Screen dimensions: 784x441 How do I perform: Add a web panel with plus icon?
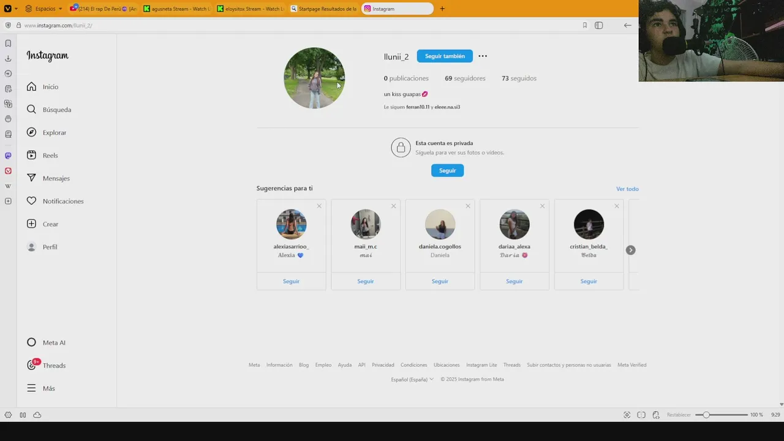point(8,201)
